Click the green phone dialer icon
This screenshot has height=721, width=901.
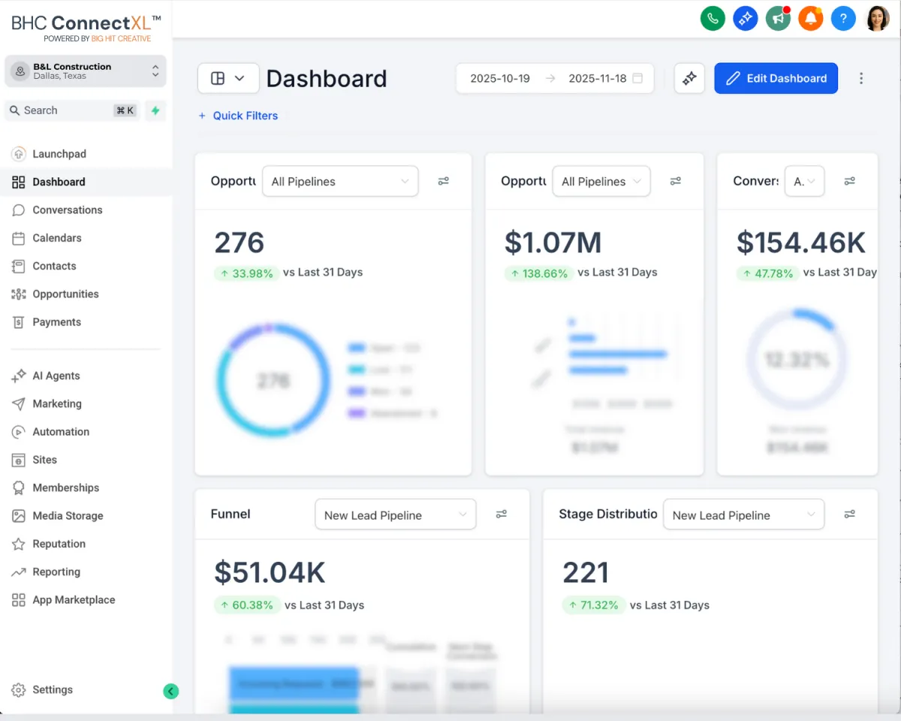[713, 18]
